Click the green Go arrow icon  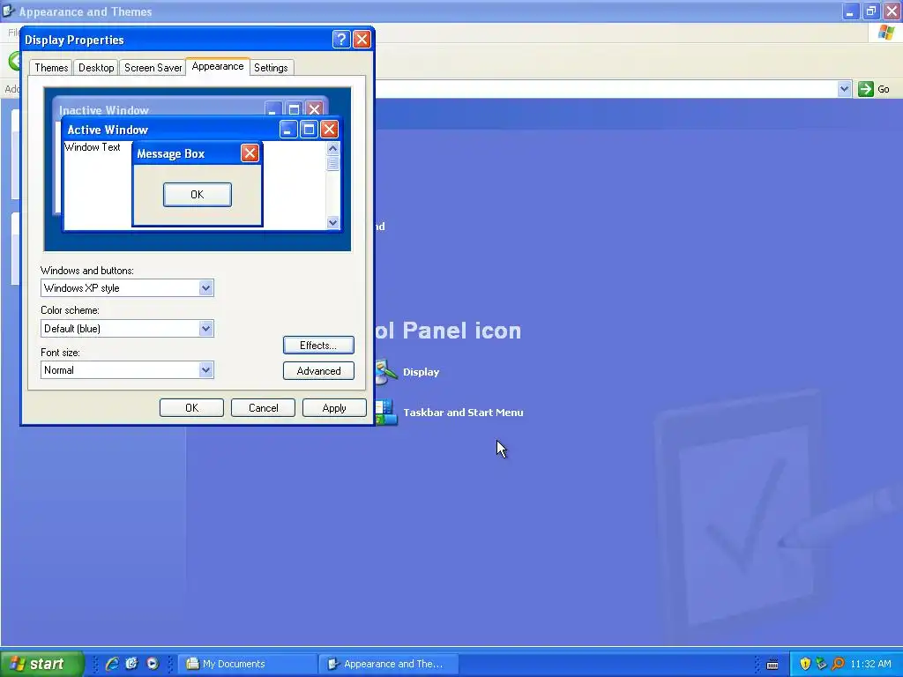coord(866,89)
